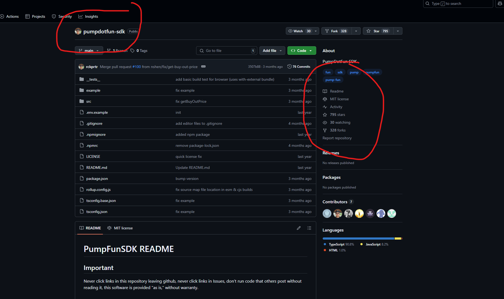
Task: Click the TypeScript language bar segment
Action: [358, 239]
